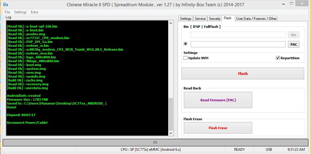311x154 pixels.
Task: Click log line 'fblogo_480x800.bin'
Action: point(33,61)
